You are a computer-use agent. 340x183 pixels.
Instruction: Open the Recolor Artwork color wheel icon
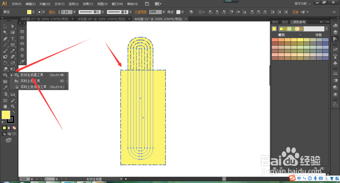[191, 12]
